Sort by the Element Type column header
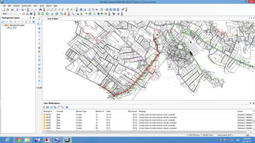This screenshot has height=143, width=255. coord(81,111)
